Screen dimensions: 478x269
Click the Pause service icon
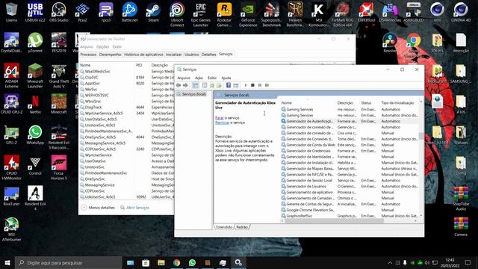pyautogui.click(x=260, y=85)
